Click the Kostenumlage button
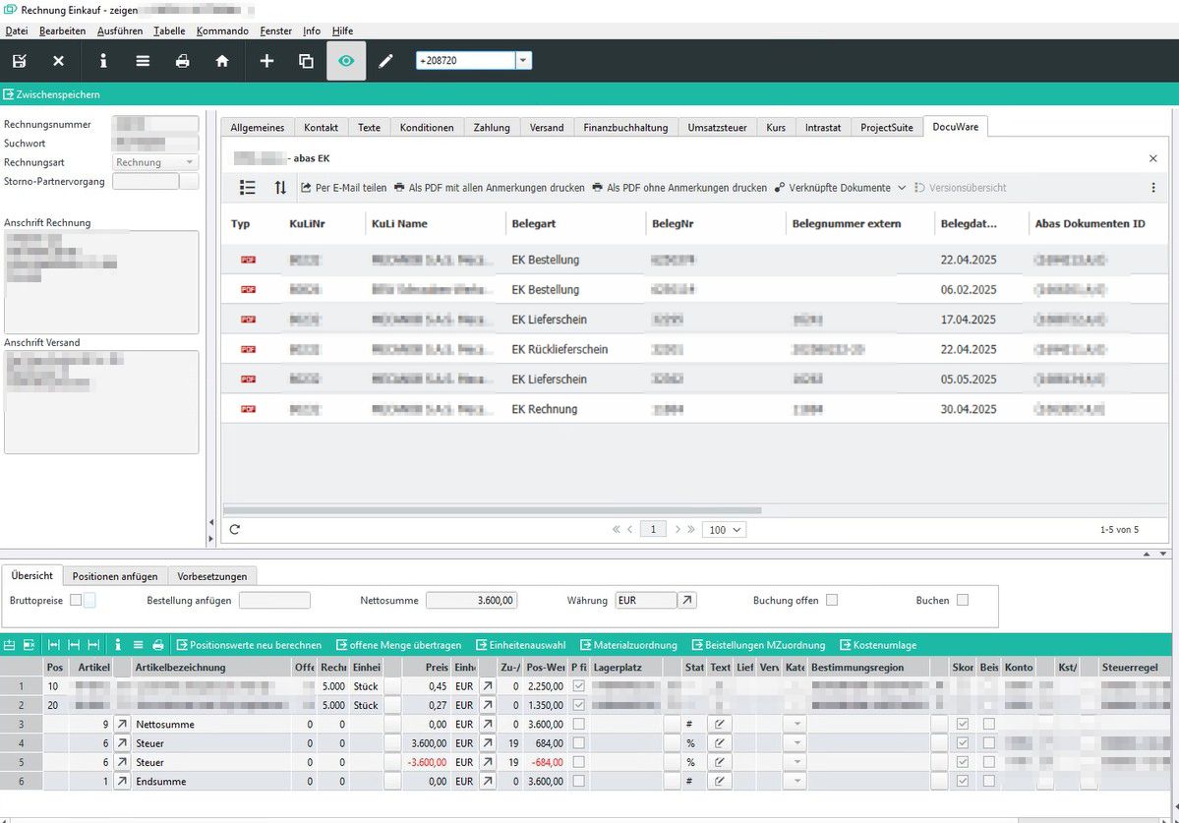Viewport: 1179px width, 823px height. tap(878, 645)
